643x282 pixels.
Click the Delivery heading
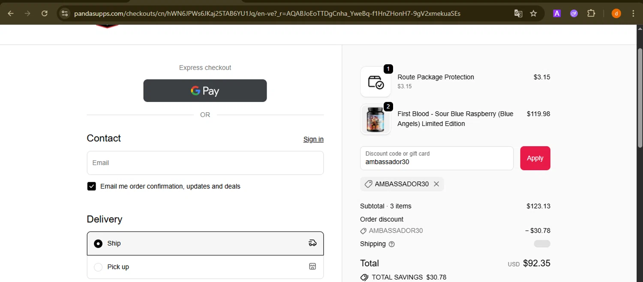click(x=104, y=219)
